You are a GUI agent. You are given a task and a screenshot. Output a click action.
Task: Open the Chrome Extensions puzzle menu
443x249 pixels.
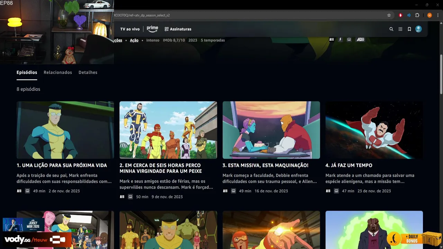point(417,15)
